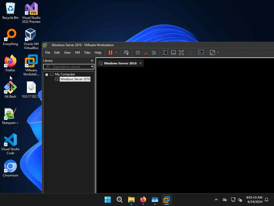Click the muted volume tray icon
This screenshot has height=206, width=274.
240,200
